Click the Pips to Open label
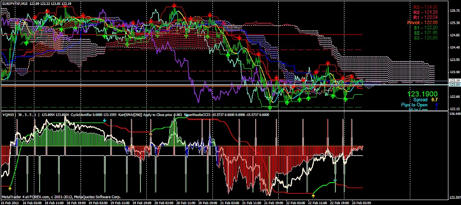This screenshot has height=205, width=461. coord(414,105)
